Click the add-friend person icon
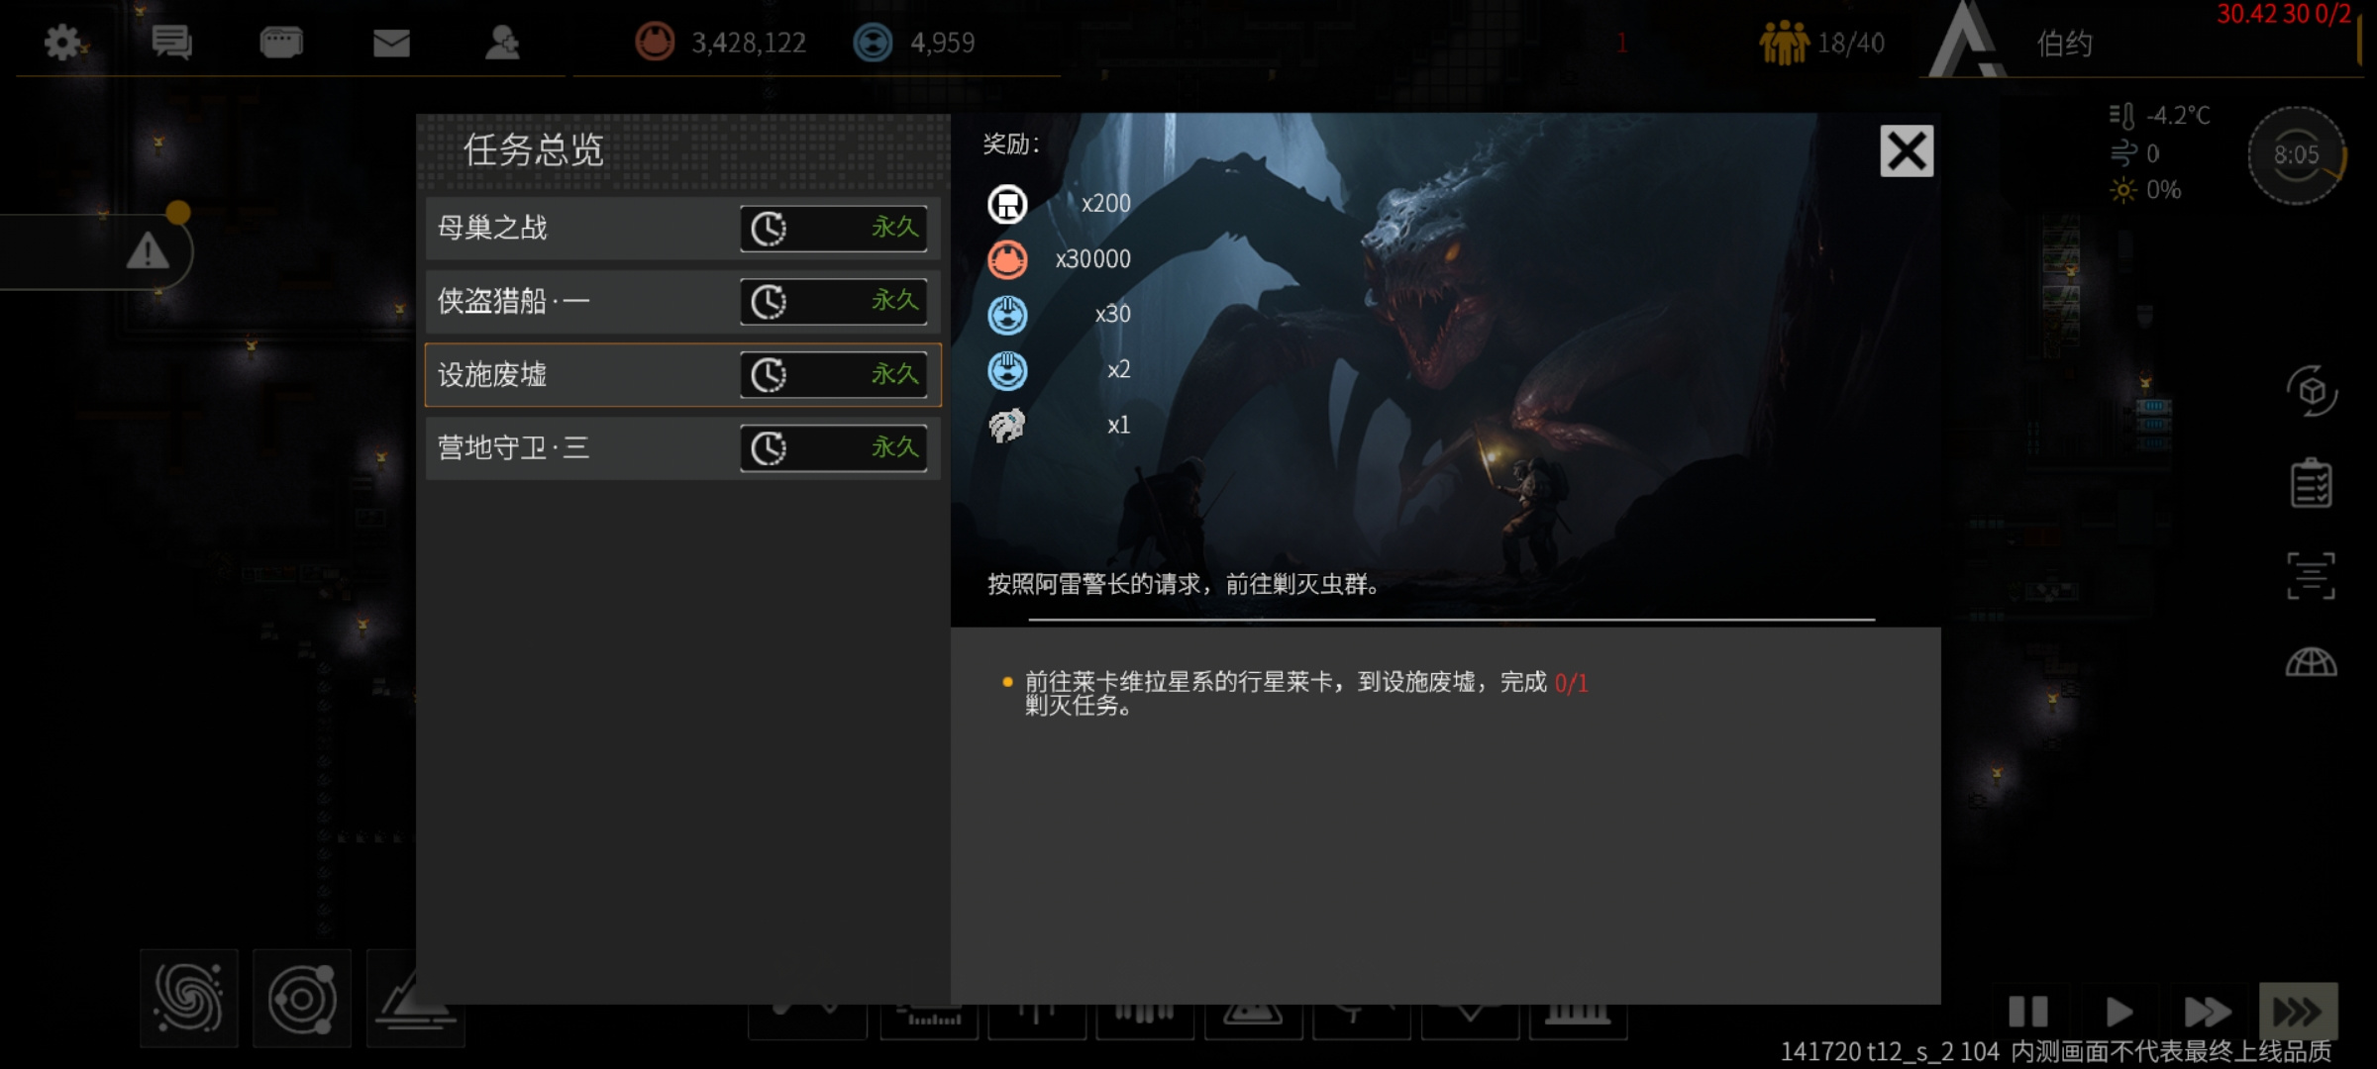Viewport: 2377px width, 1069px height. tap(502, 43)
